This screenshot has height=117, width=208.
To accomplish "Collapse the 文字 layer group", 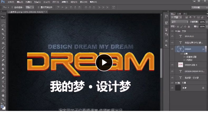I will click(176, 31).
